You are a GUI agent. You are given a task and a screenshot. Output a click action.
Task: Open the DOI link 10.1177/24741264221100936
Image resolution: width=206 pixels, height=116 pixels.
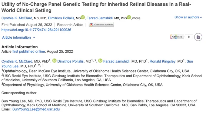[x=36, y=30]
